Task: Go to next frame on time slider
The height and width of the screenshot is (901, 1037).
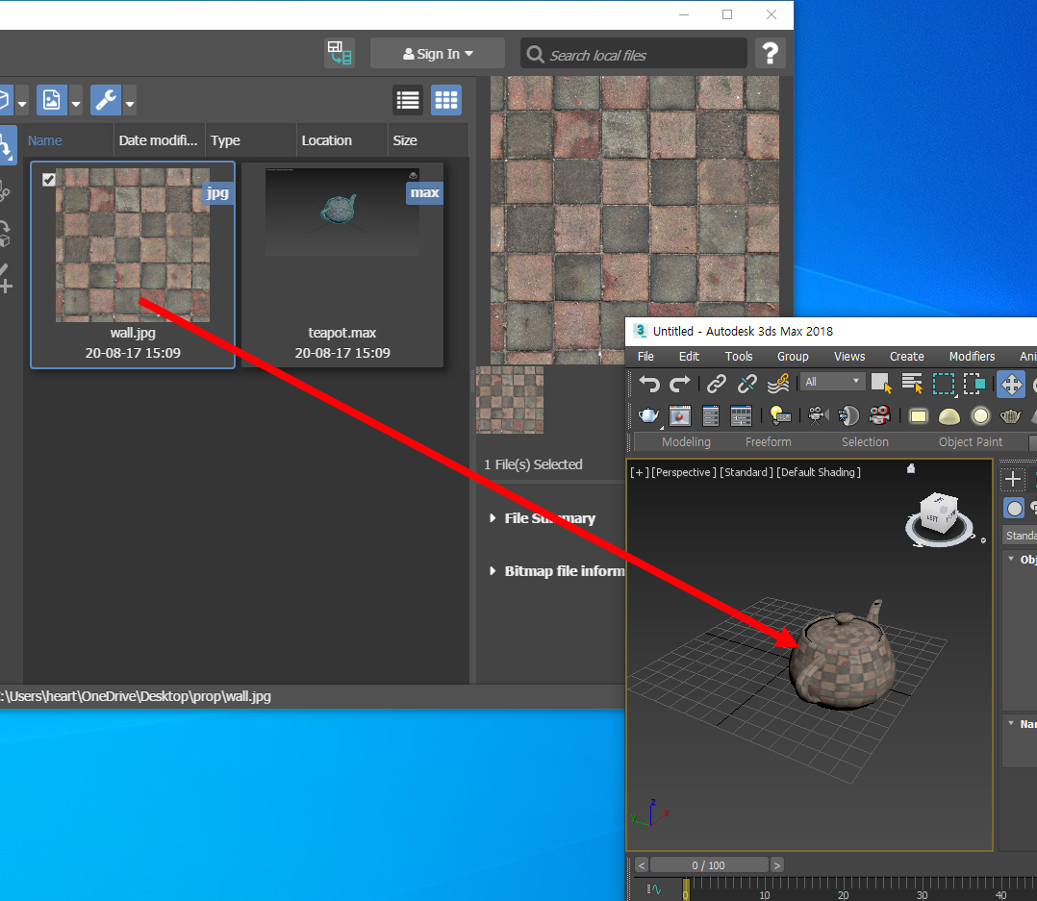Action: pos(777,865)
